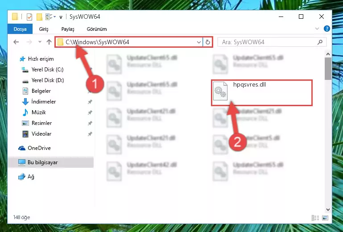The image size is (343, 232).
Task: Close the SysWOW64 window
Action: tap(321, 17)
